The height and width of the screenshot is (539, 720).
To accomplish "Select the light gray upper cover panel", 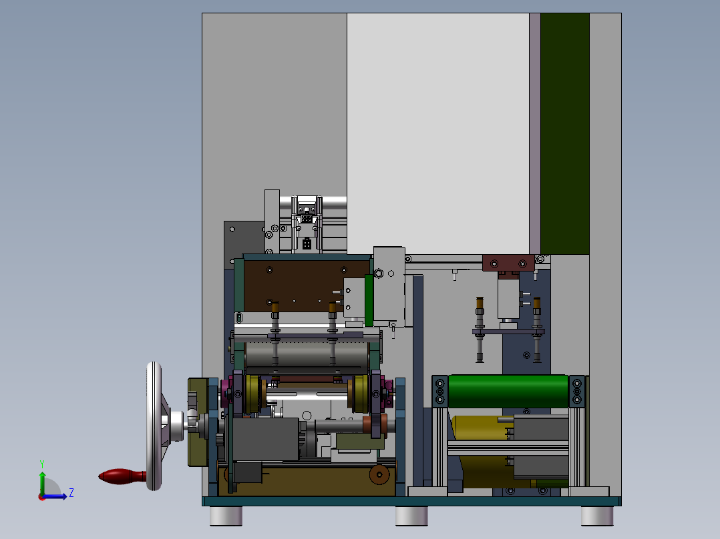I will point(438,133).
